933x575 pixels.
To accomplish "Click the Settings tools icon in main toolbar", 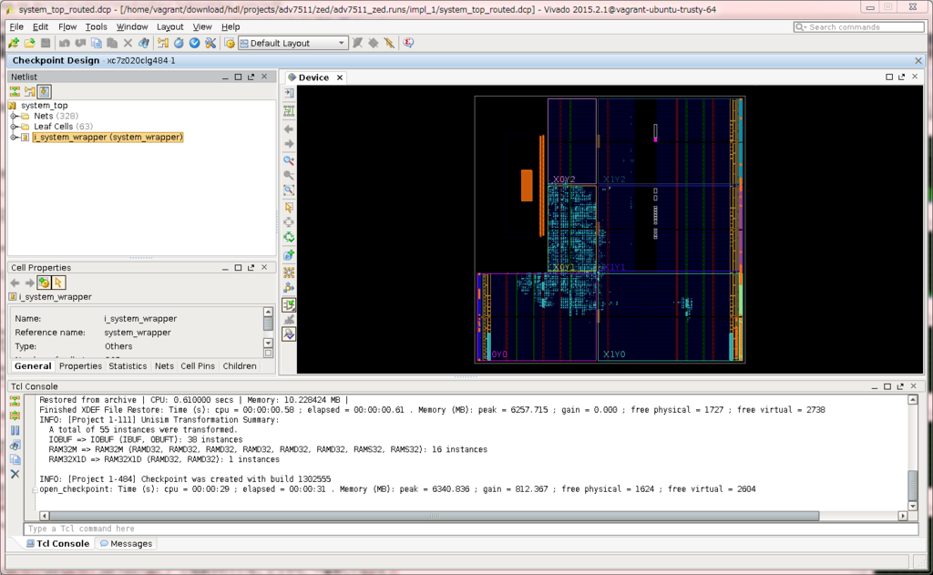I will (210, 43).
